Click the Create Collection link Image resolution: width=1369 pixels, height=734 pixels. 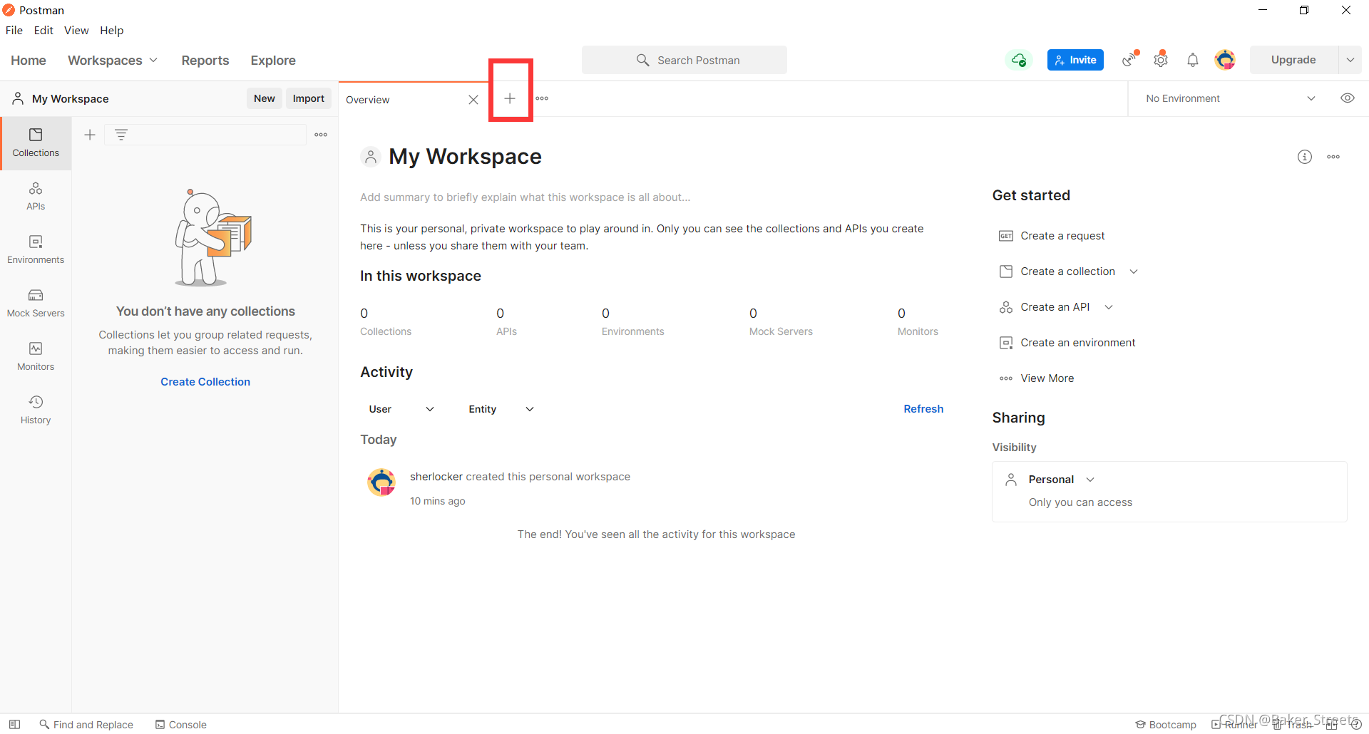205,382
